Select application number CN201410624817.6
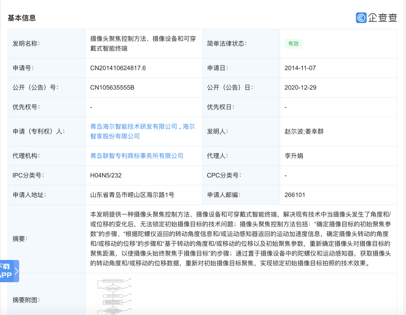The height and width of the screenshot is (315, 406). (x=118, y=68)
